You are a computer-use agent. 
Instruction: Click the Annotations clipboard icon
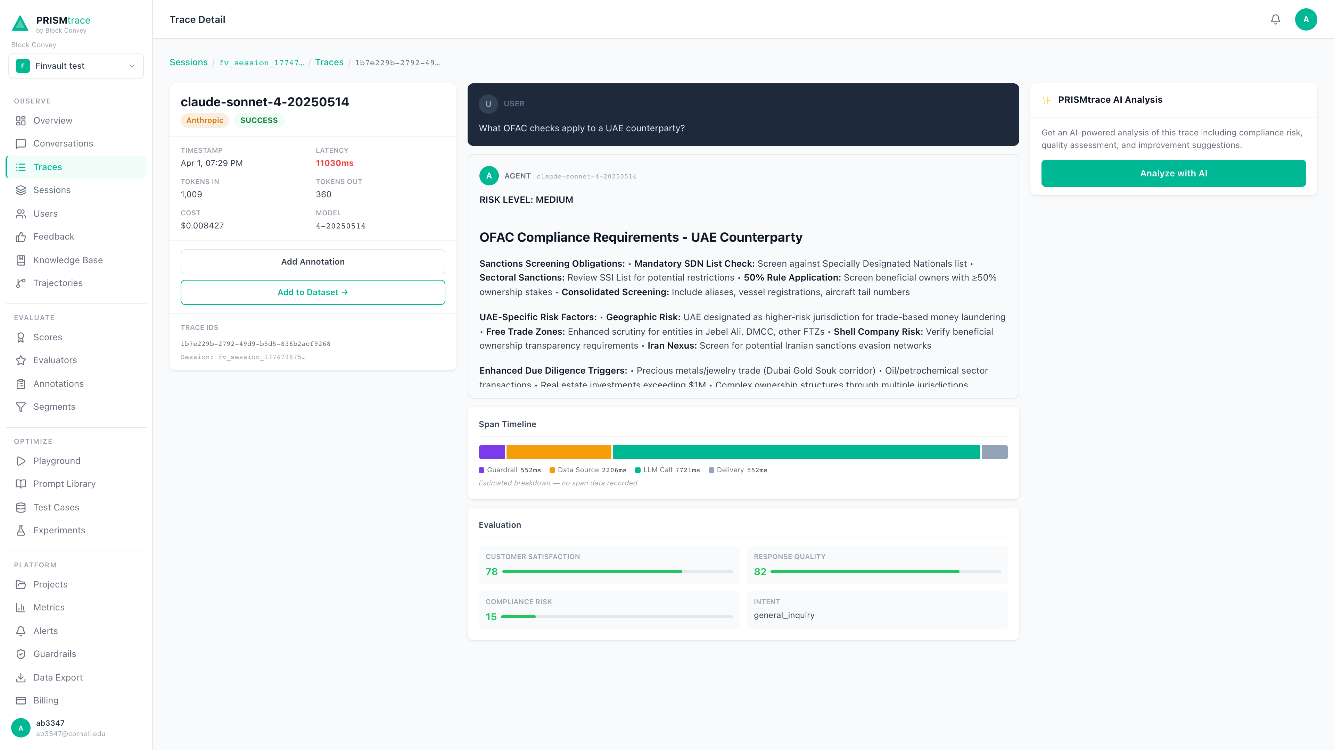21,384
